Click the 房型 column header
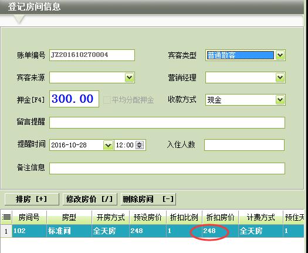The width and height of the screenshot is (308, 253). click(69, 217)
